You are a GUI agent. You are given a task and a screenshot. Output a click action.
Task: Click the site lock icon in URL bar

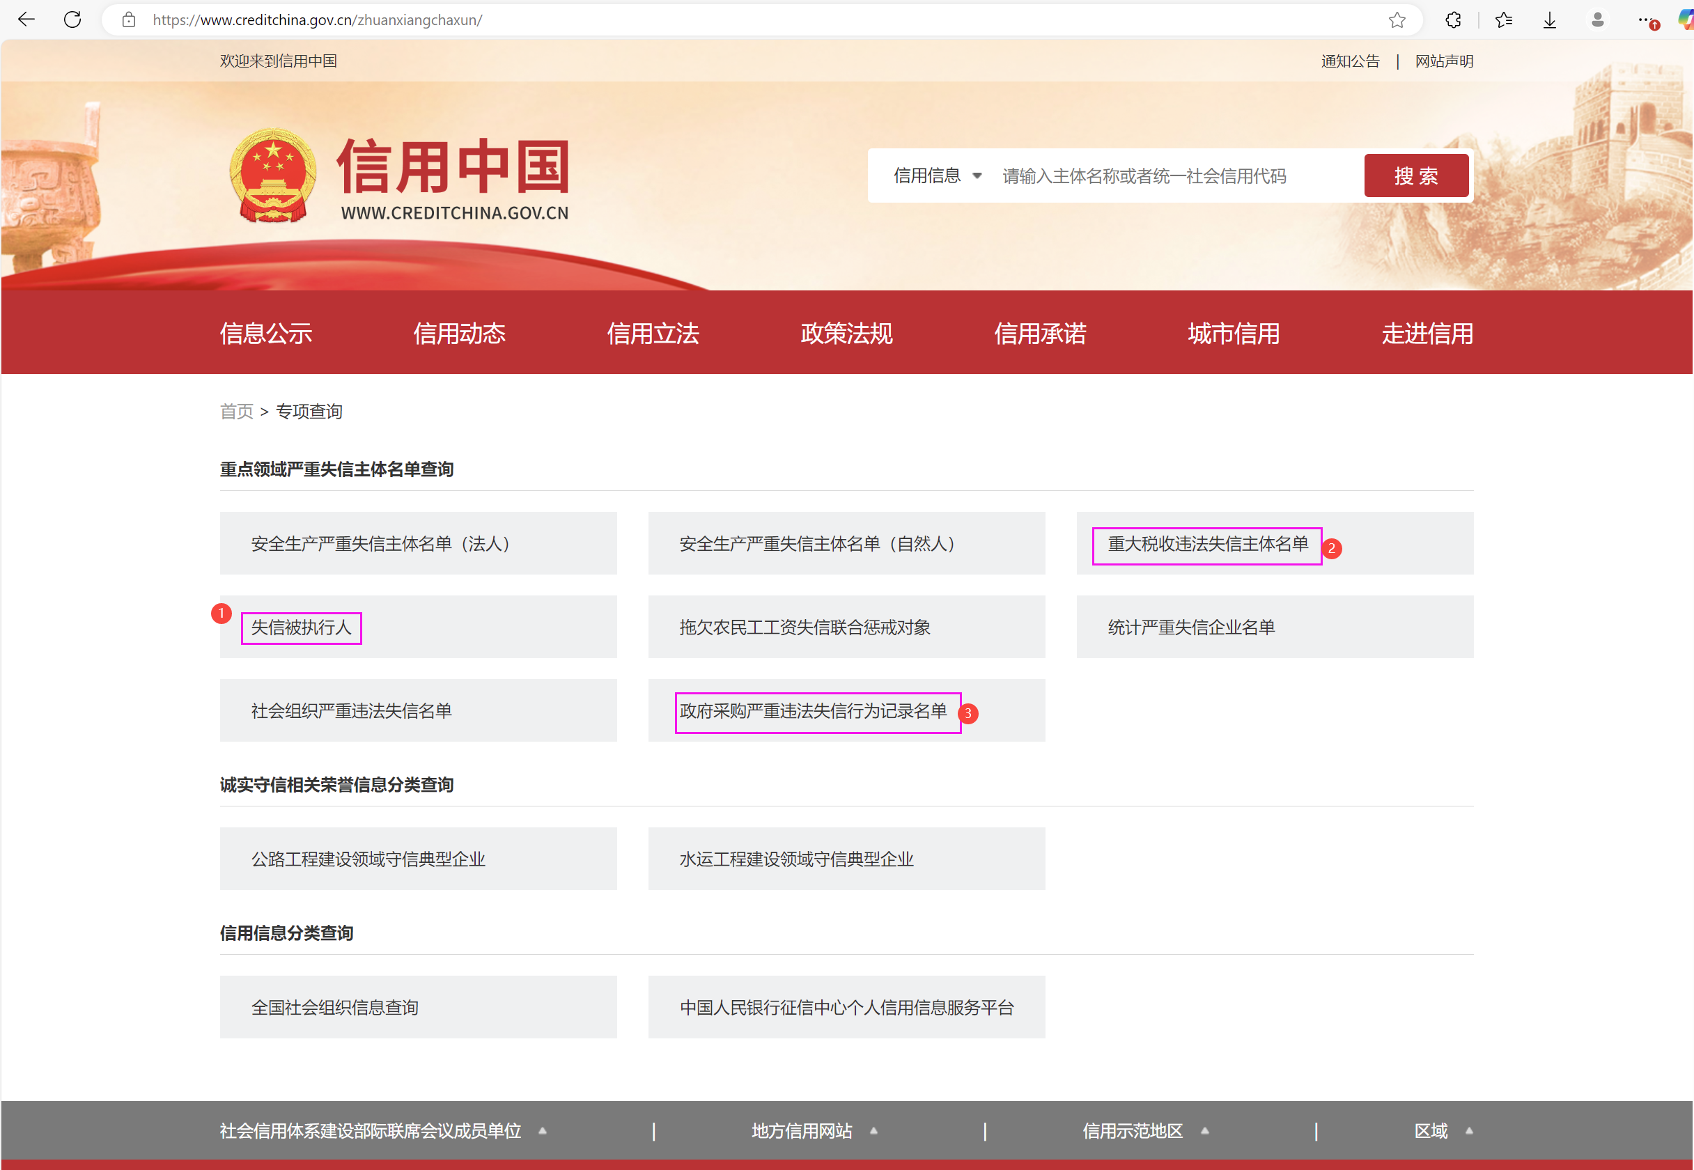point(129,19)
